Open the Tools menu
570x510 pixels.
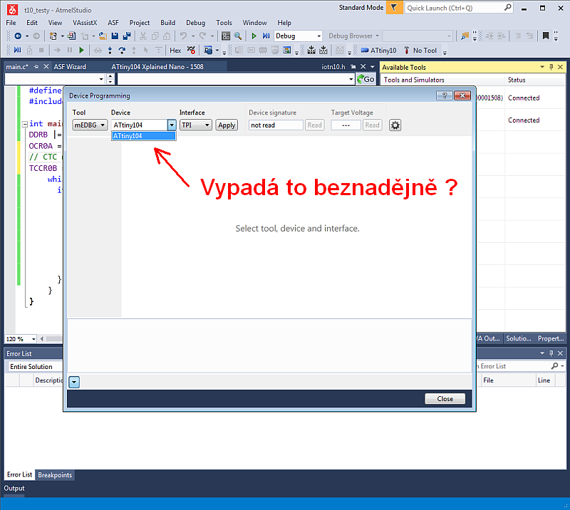(x=224, y=23)
